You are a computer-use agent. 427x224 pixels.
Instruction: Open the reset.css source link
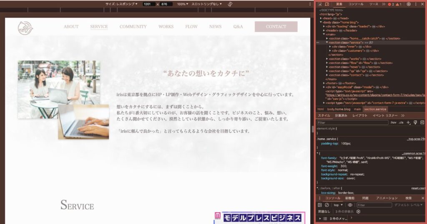[x=418, y=188]
